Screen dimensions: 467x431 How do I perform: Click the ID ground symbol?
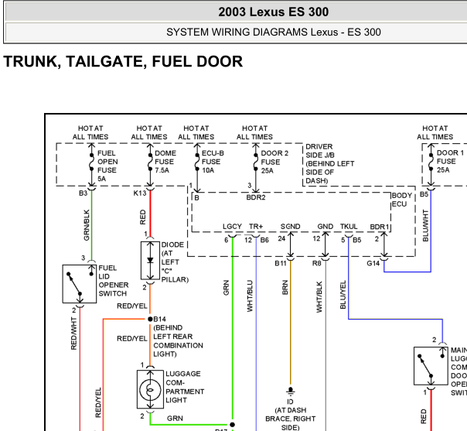291,391
